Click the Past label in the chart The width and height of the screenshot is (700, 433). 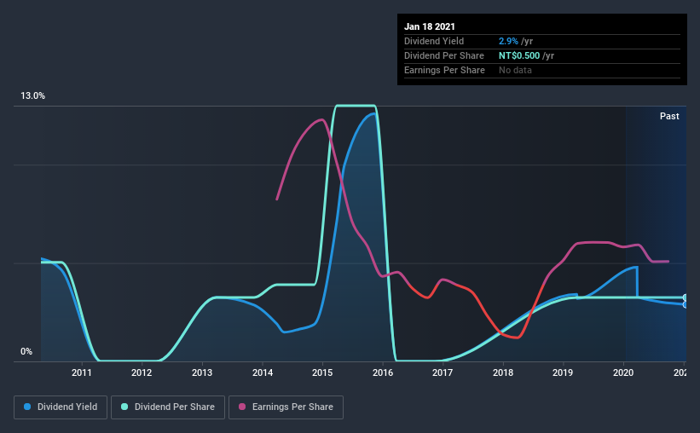(x=669, y=116)
